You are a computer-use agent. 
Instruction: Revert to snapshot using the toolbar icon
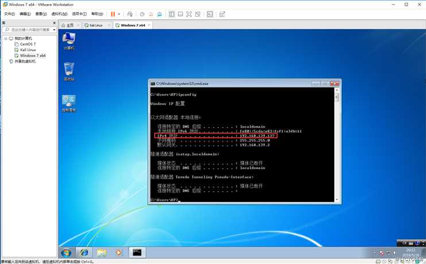click(x=151, y=14)
